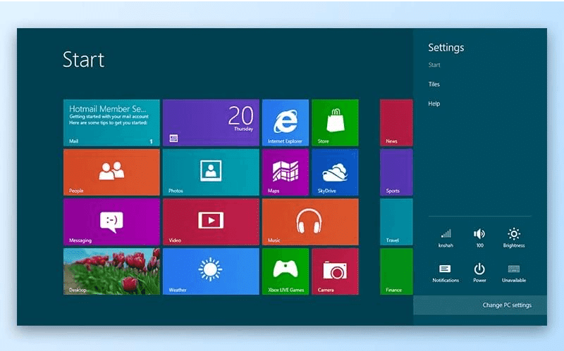This screenshot has width=564, height=351.
Task: Open the Desktop tile with tulips
Action: (111, 272)
